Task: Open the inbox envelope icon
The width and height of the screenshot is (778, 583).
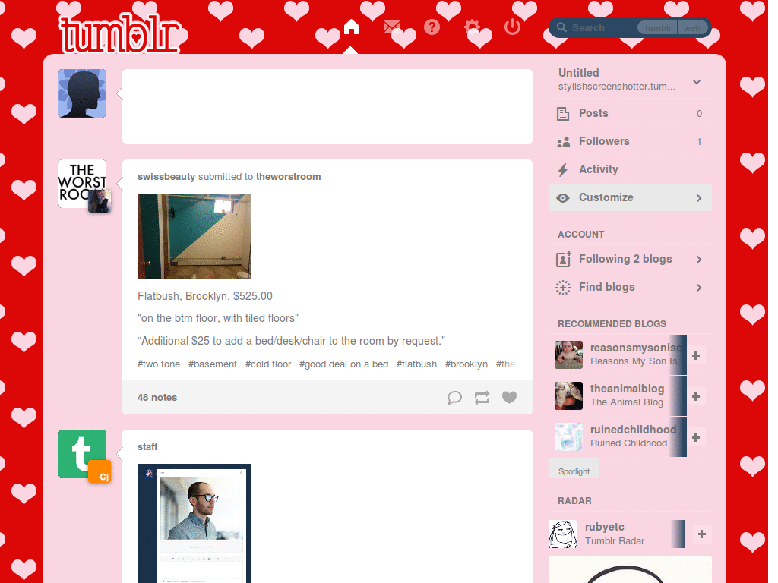Action: click(x=392, y=27)
